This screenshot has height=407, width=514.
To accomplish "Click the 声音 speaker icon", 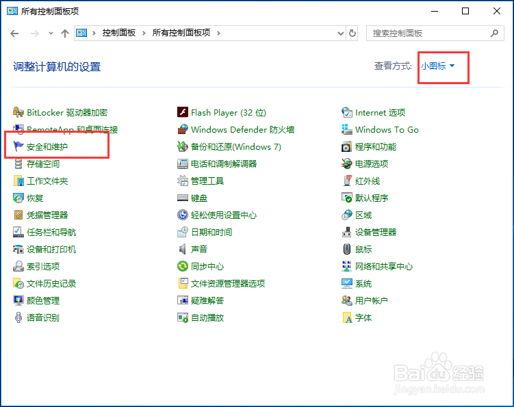I will [x=183, y=250].
